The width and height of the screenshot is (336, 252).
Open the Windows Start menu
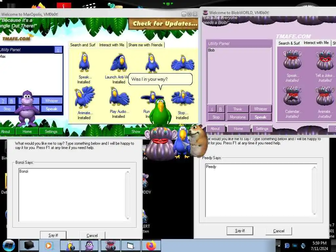tap(9, 245)
